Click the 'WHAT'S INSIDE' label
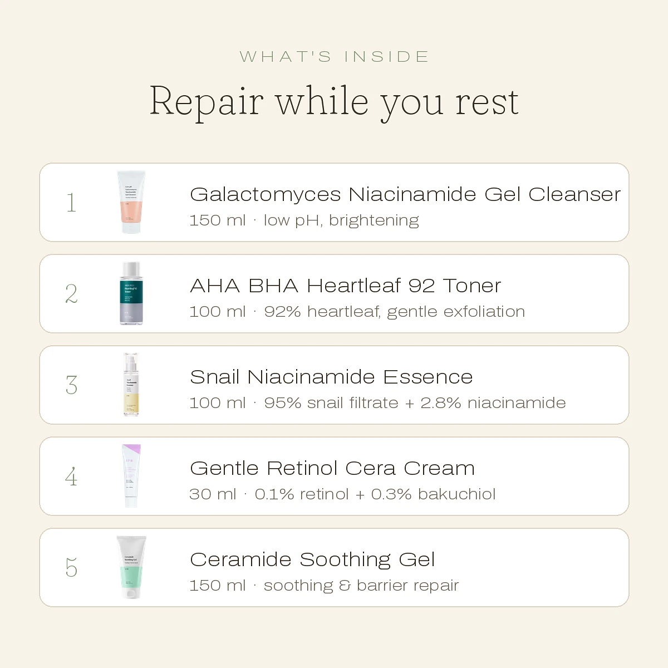The width and height of the screenshot is (668, 668). point(334,57)
